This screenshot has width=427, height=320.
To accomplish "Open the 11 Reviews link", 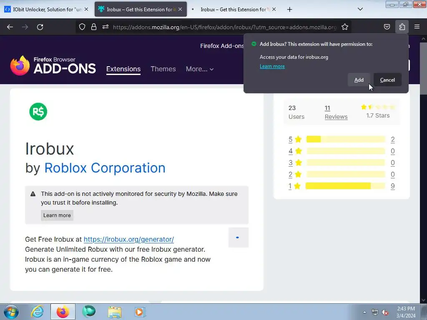I will coord(336,112).
